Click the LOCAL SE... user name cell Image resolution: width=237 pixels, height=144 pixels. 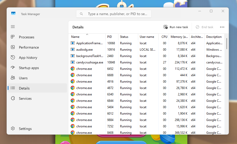click(147, 50)
